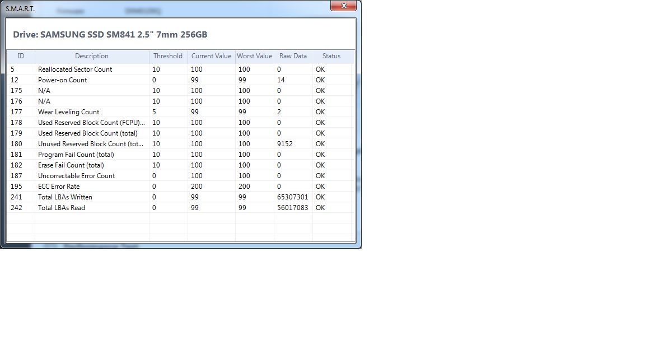Select Used Reserved Block Count (FCPU) row
This screenshot has width=645, height=363.
click(x=180, y=123)
